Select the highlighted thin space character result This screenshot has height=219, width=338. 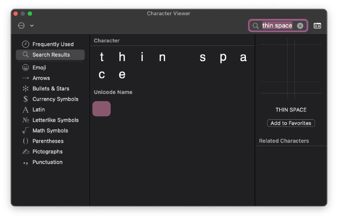click(x=101, y=109)
